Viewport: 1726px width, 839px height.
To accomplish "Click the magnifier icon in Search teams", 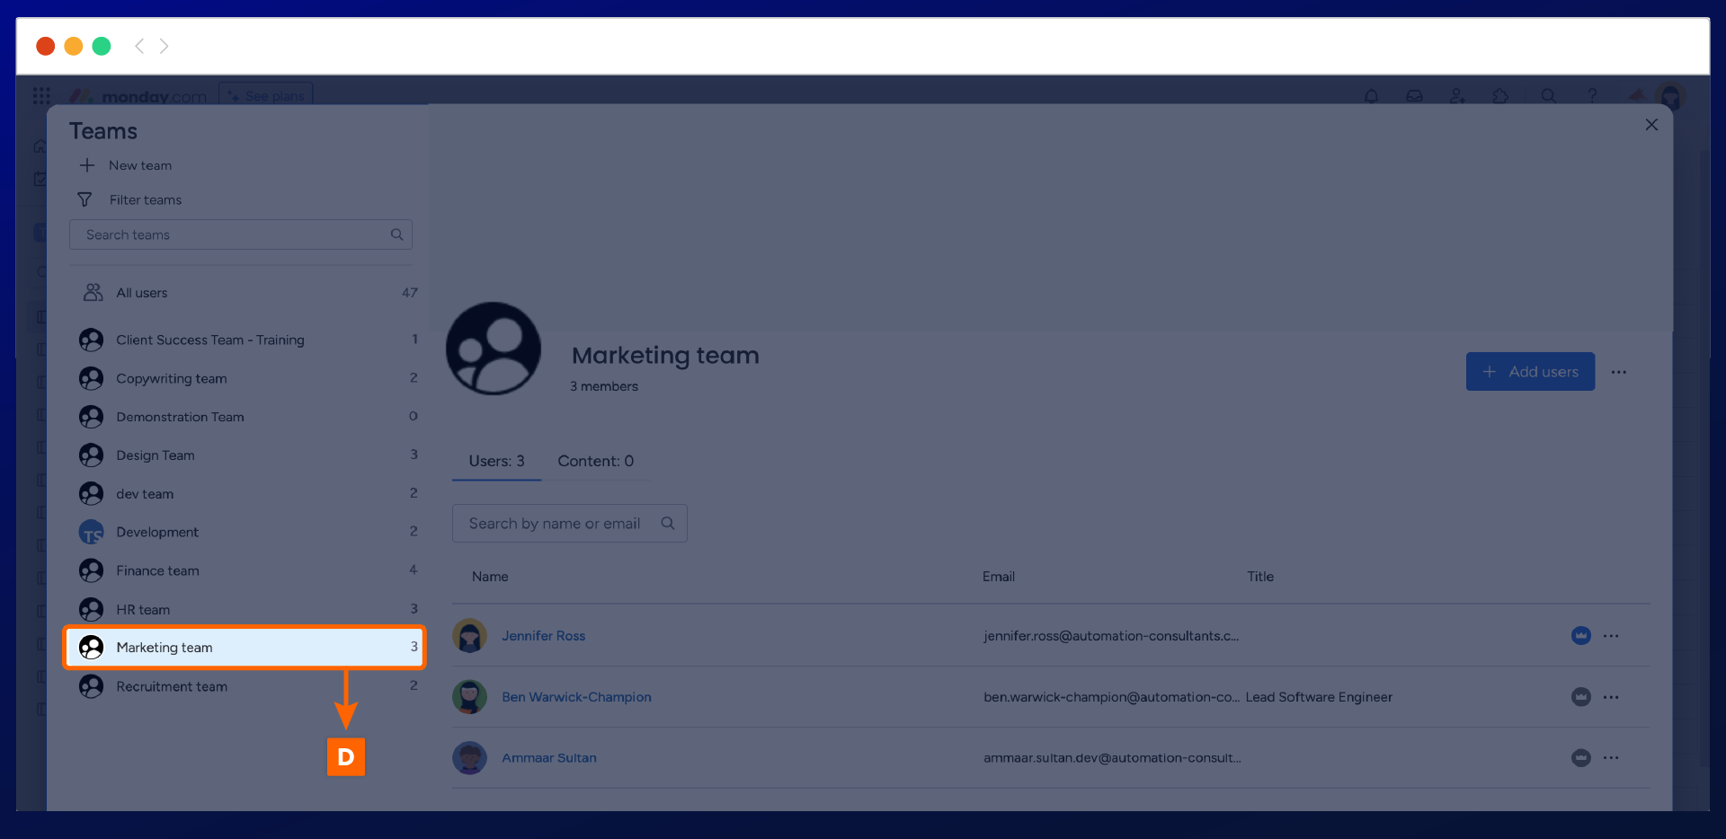I will (x=396, y=234).
